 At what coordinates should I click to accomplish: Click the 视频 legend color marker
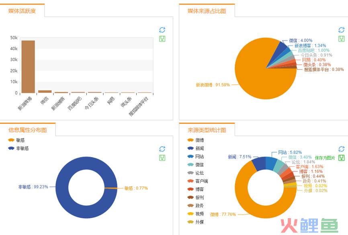pos(190,214)
